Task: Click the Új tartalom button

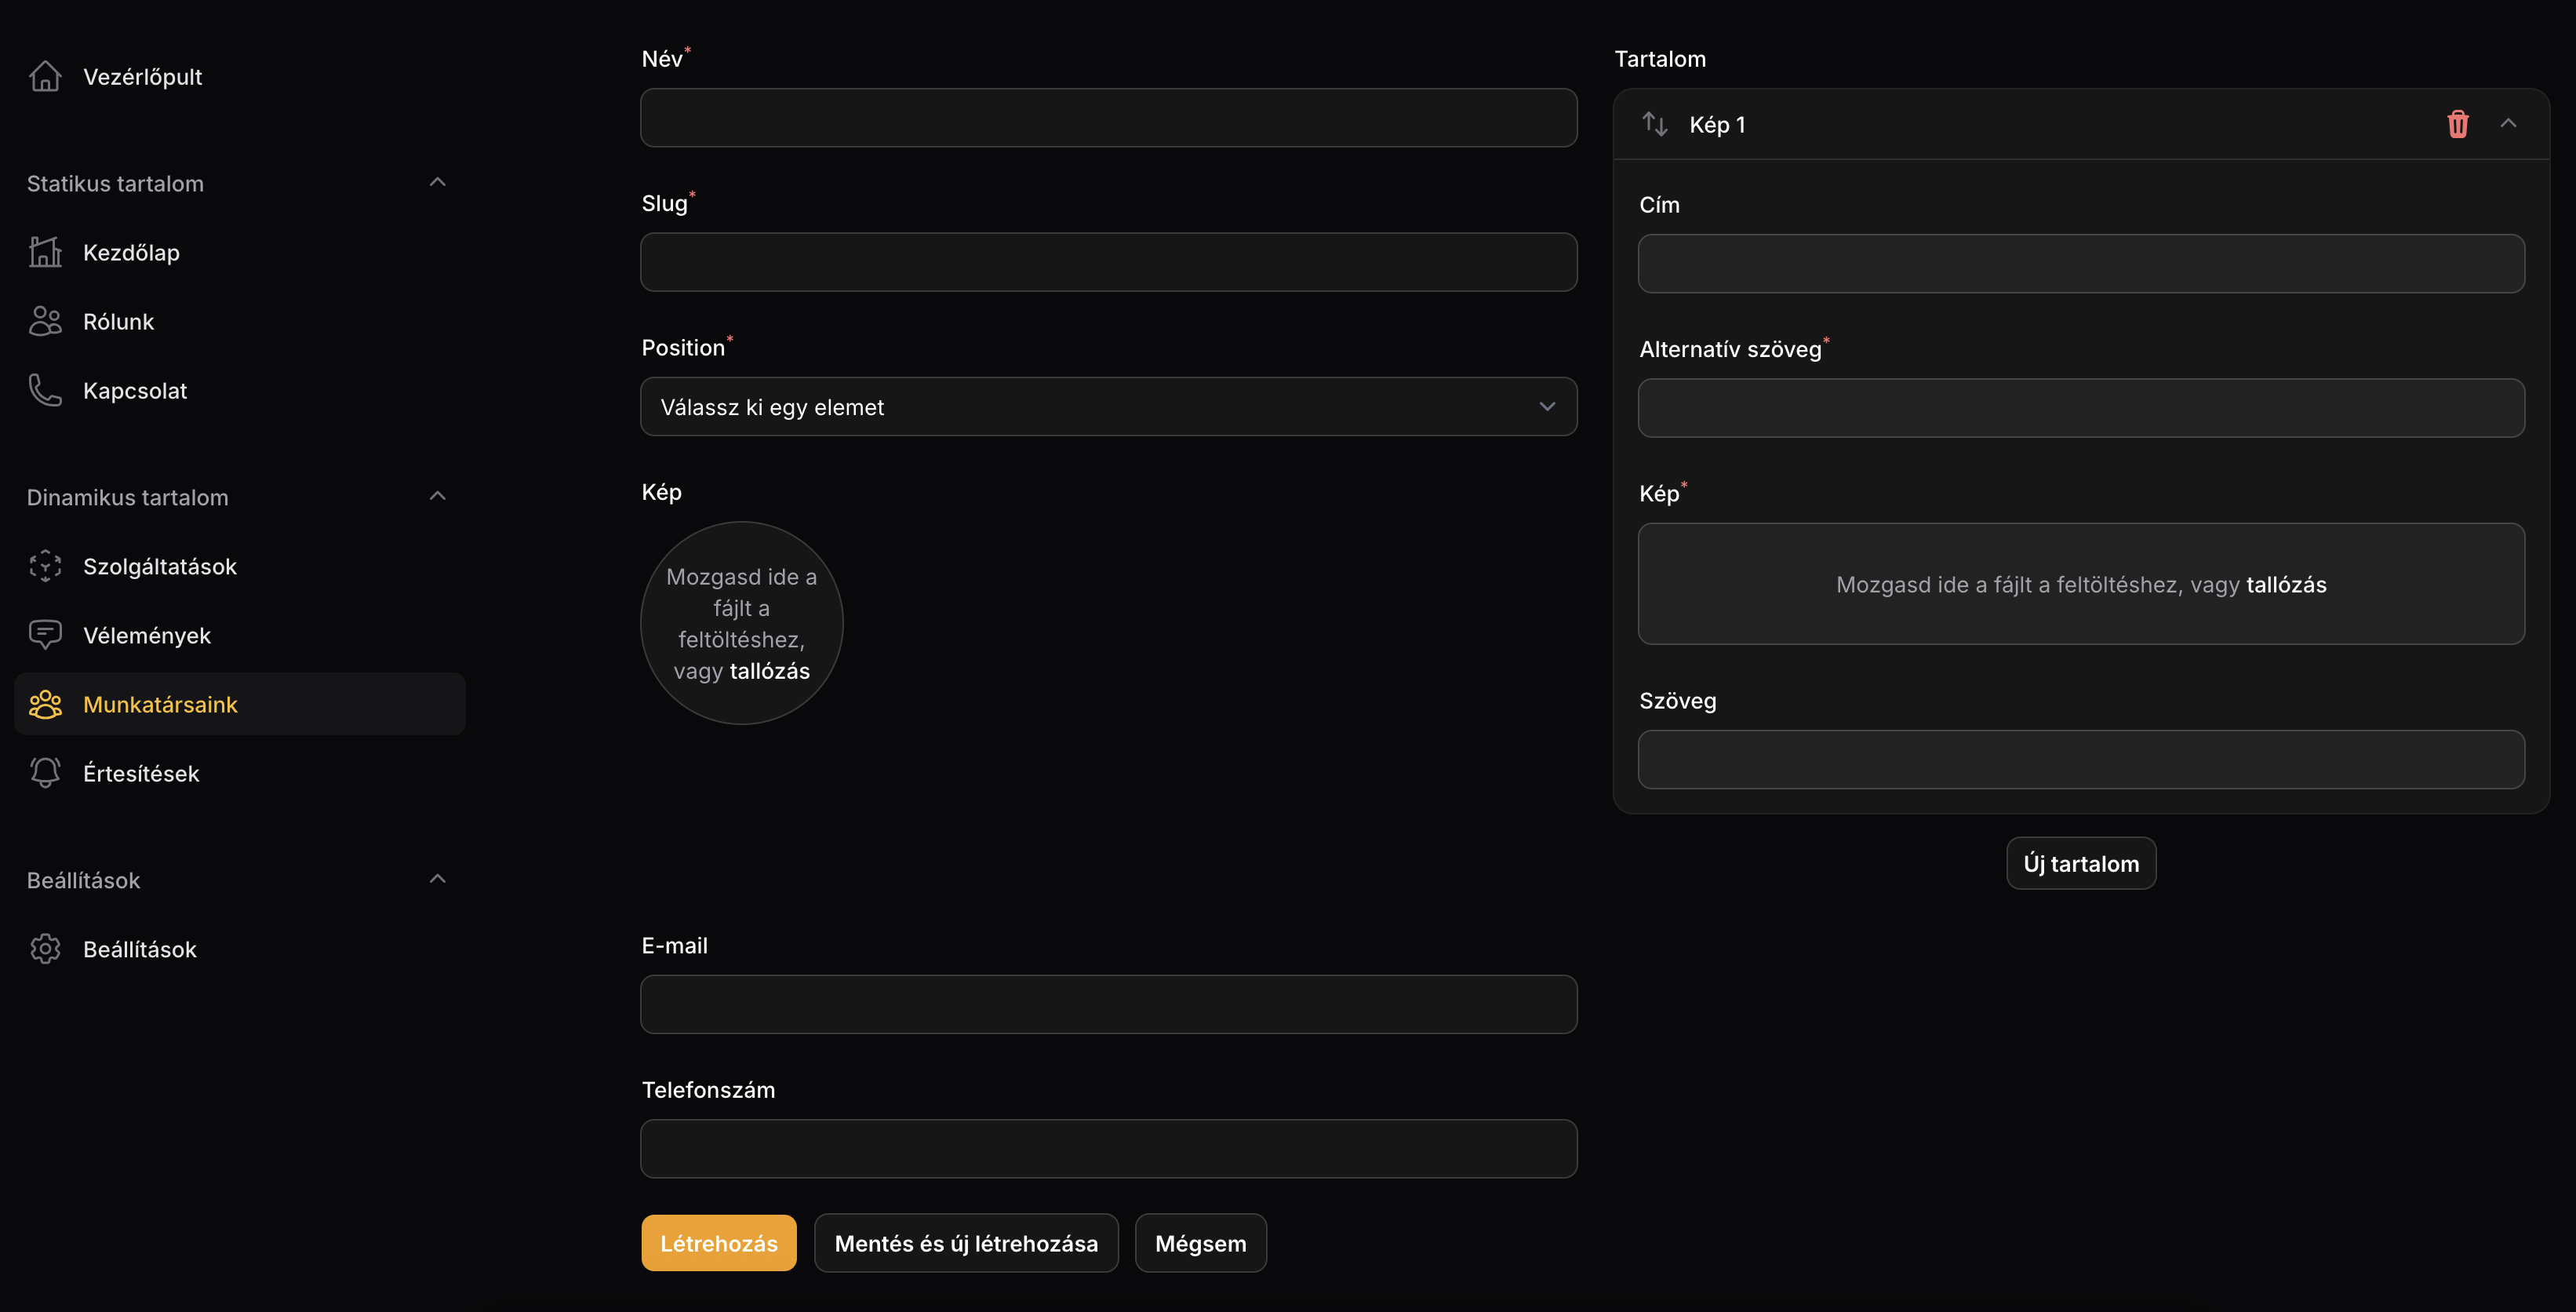Action: 2081,863
